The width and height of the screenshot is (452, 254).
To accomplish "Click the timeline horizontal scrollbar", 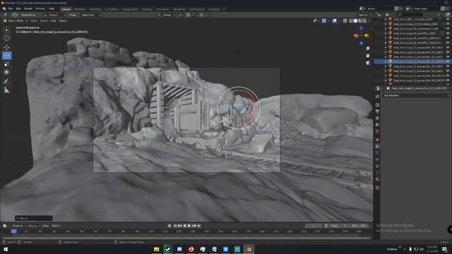I will (x=186, y=238).
